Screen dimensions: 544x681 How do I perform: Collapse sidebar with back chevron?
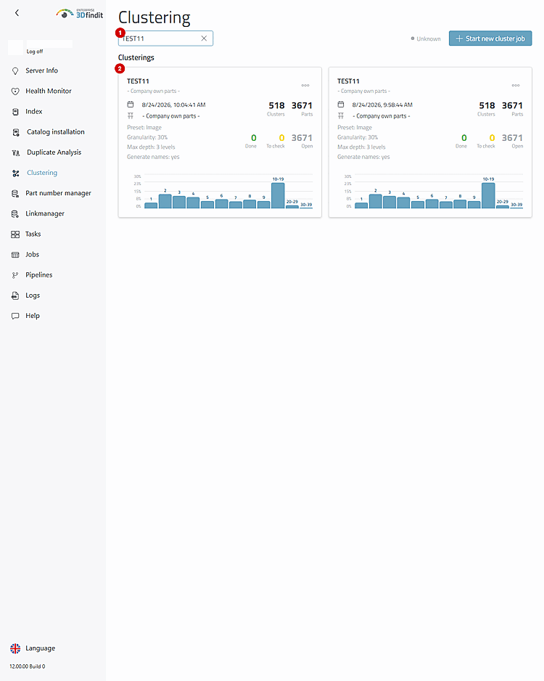[x=17, y=13]
